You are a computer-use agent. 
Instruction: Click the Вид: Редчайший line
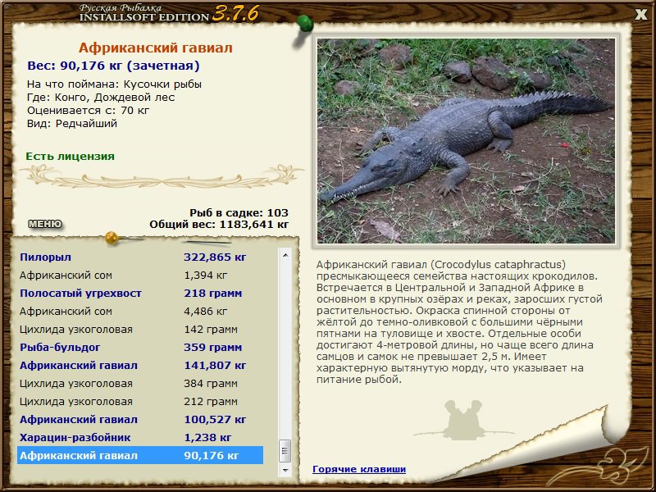pyautogui.click(x=72, y=124)
